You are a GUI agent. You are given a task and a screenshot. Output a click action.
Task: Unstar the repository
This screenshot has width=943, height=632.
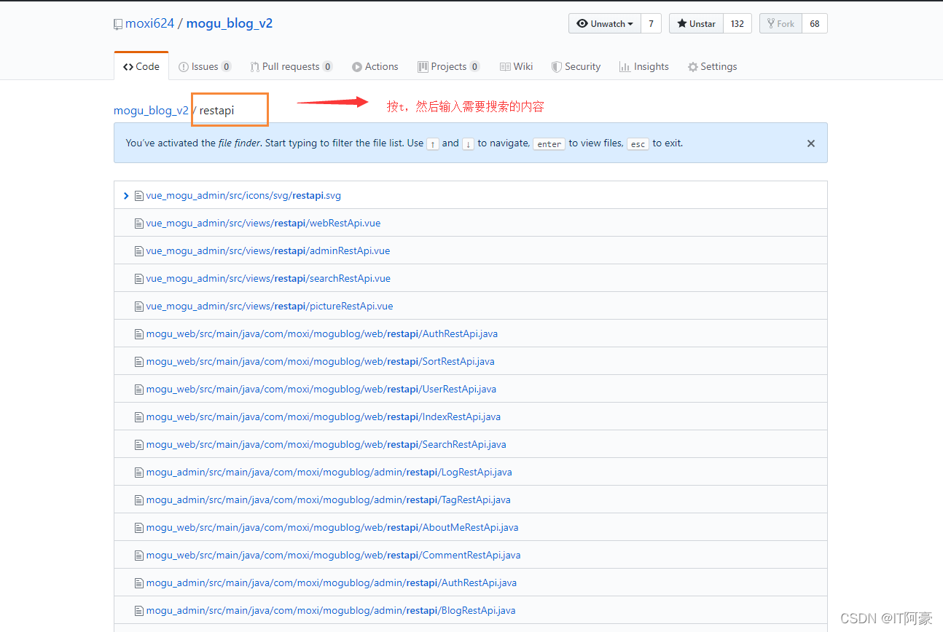tap(697, 23)
